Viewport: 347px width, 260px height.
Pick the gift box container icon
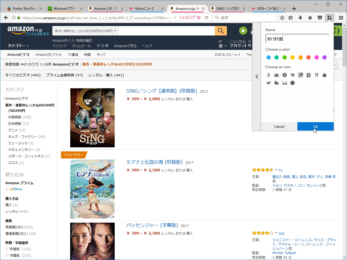coord(309,75)
